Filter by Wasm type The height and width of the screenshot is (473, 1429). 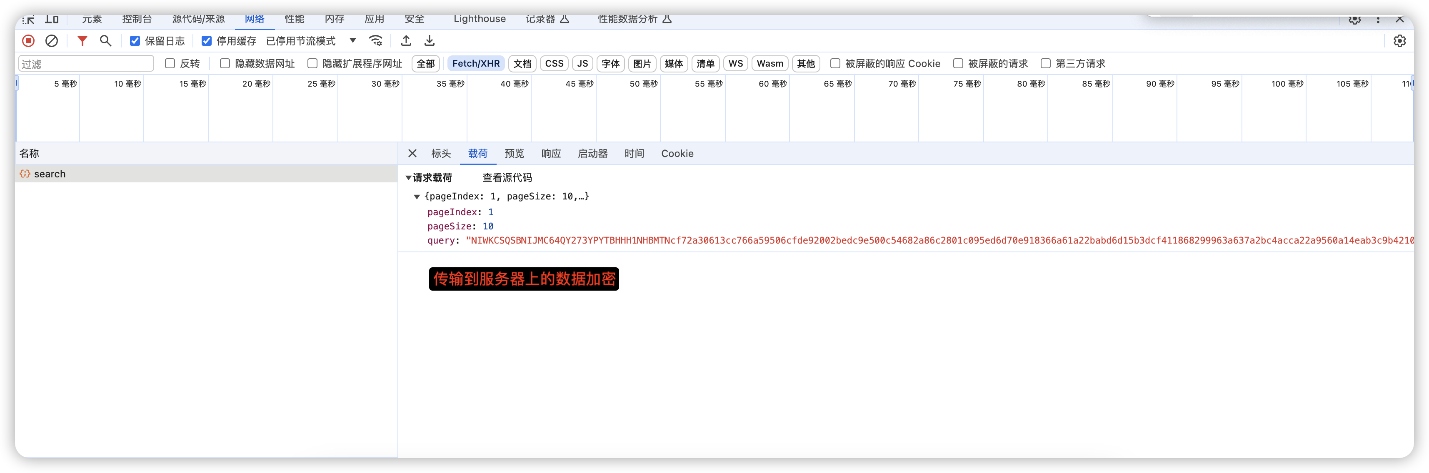770,64
